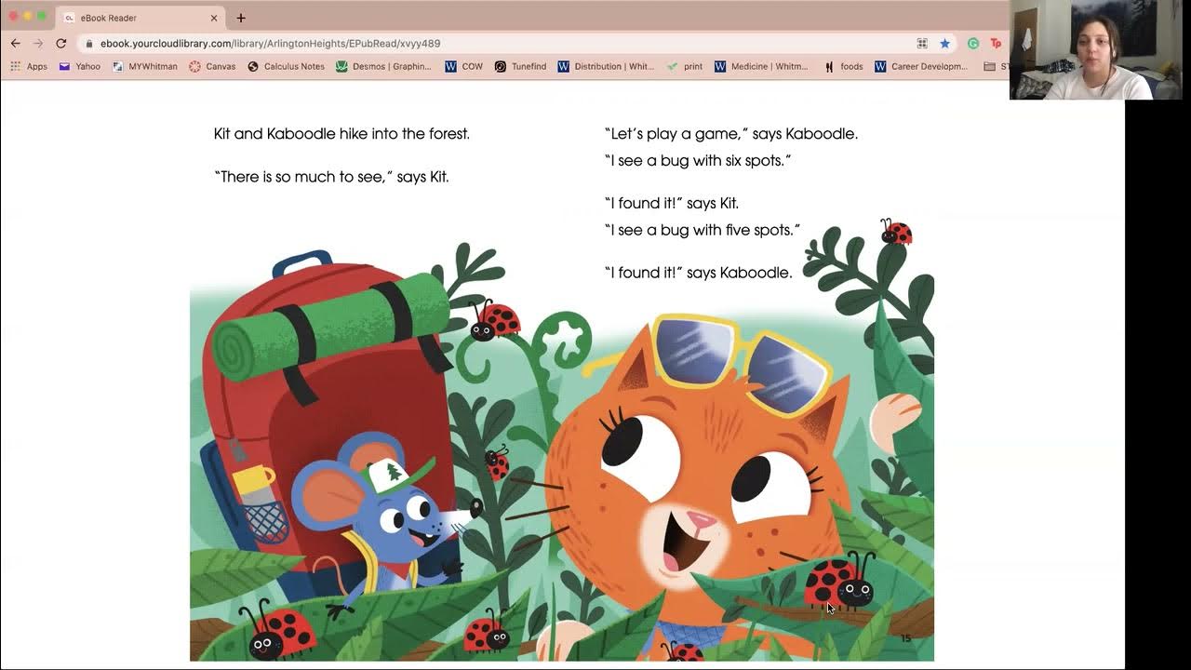The image size is (1191, 670).
Task: Open the MYWhitman bookmark
Action: coord(144,67)
